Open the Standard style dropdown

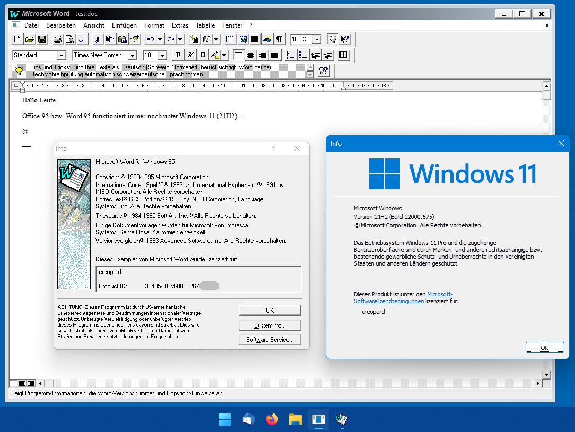(x=62, y=55)
